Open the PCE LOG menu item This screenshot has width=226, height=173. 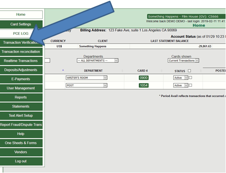[x=21, y=33]
